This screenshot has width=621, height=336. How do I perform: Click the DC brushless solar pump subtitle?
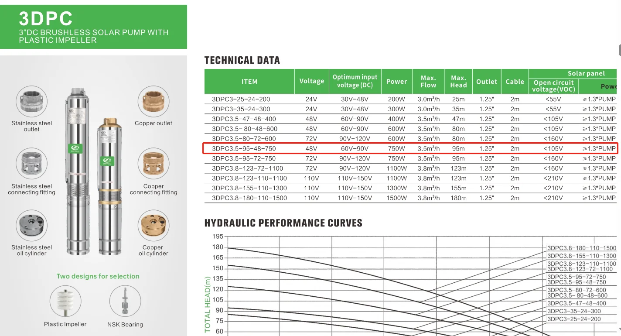pos(93,36)
